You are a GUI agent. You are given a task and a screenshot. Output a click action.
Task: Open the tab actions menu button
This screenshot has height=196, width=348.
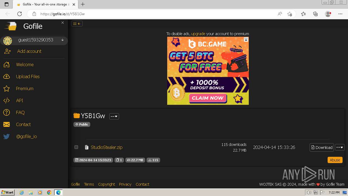pos(7,4)
